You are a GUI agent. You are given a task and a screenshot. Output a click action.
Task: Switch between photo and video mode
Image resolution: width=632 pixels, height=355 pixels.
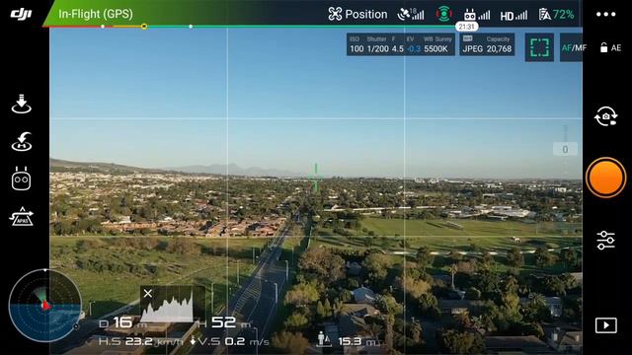pos(605,116)
